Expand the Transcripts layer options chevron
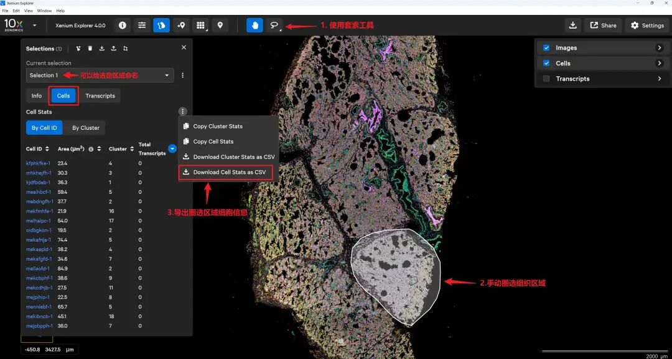672x359 pixels. (659, 79)
